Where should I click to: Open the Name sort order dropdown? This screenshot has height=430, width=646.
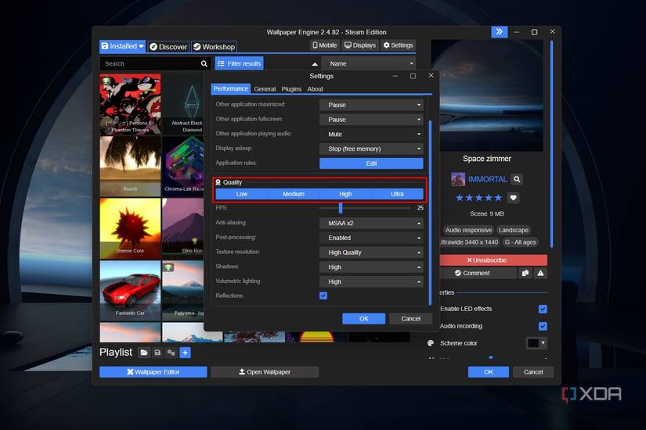(367, 63)
